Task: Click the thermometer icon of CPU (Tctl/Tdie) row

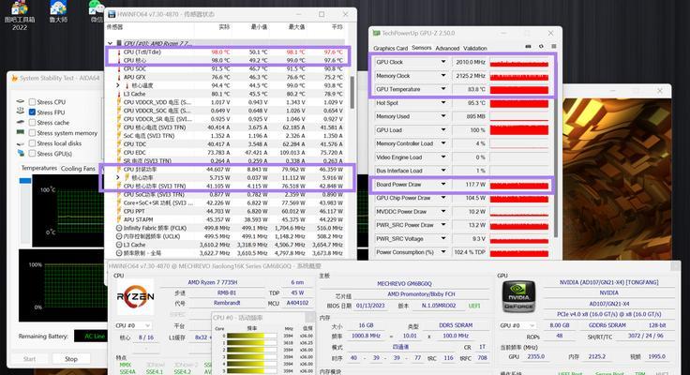Action: pos(119,52)
